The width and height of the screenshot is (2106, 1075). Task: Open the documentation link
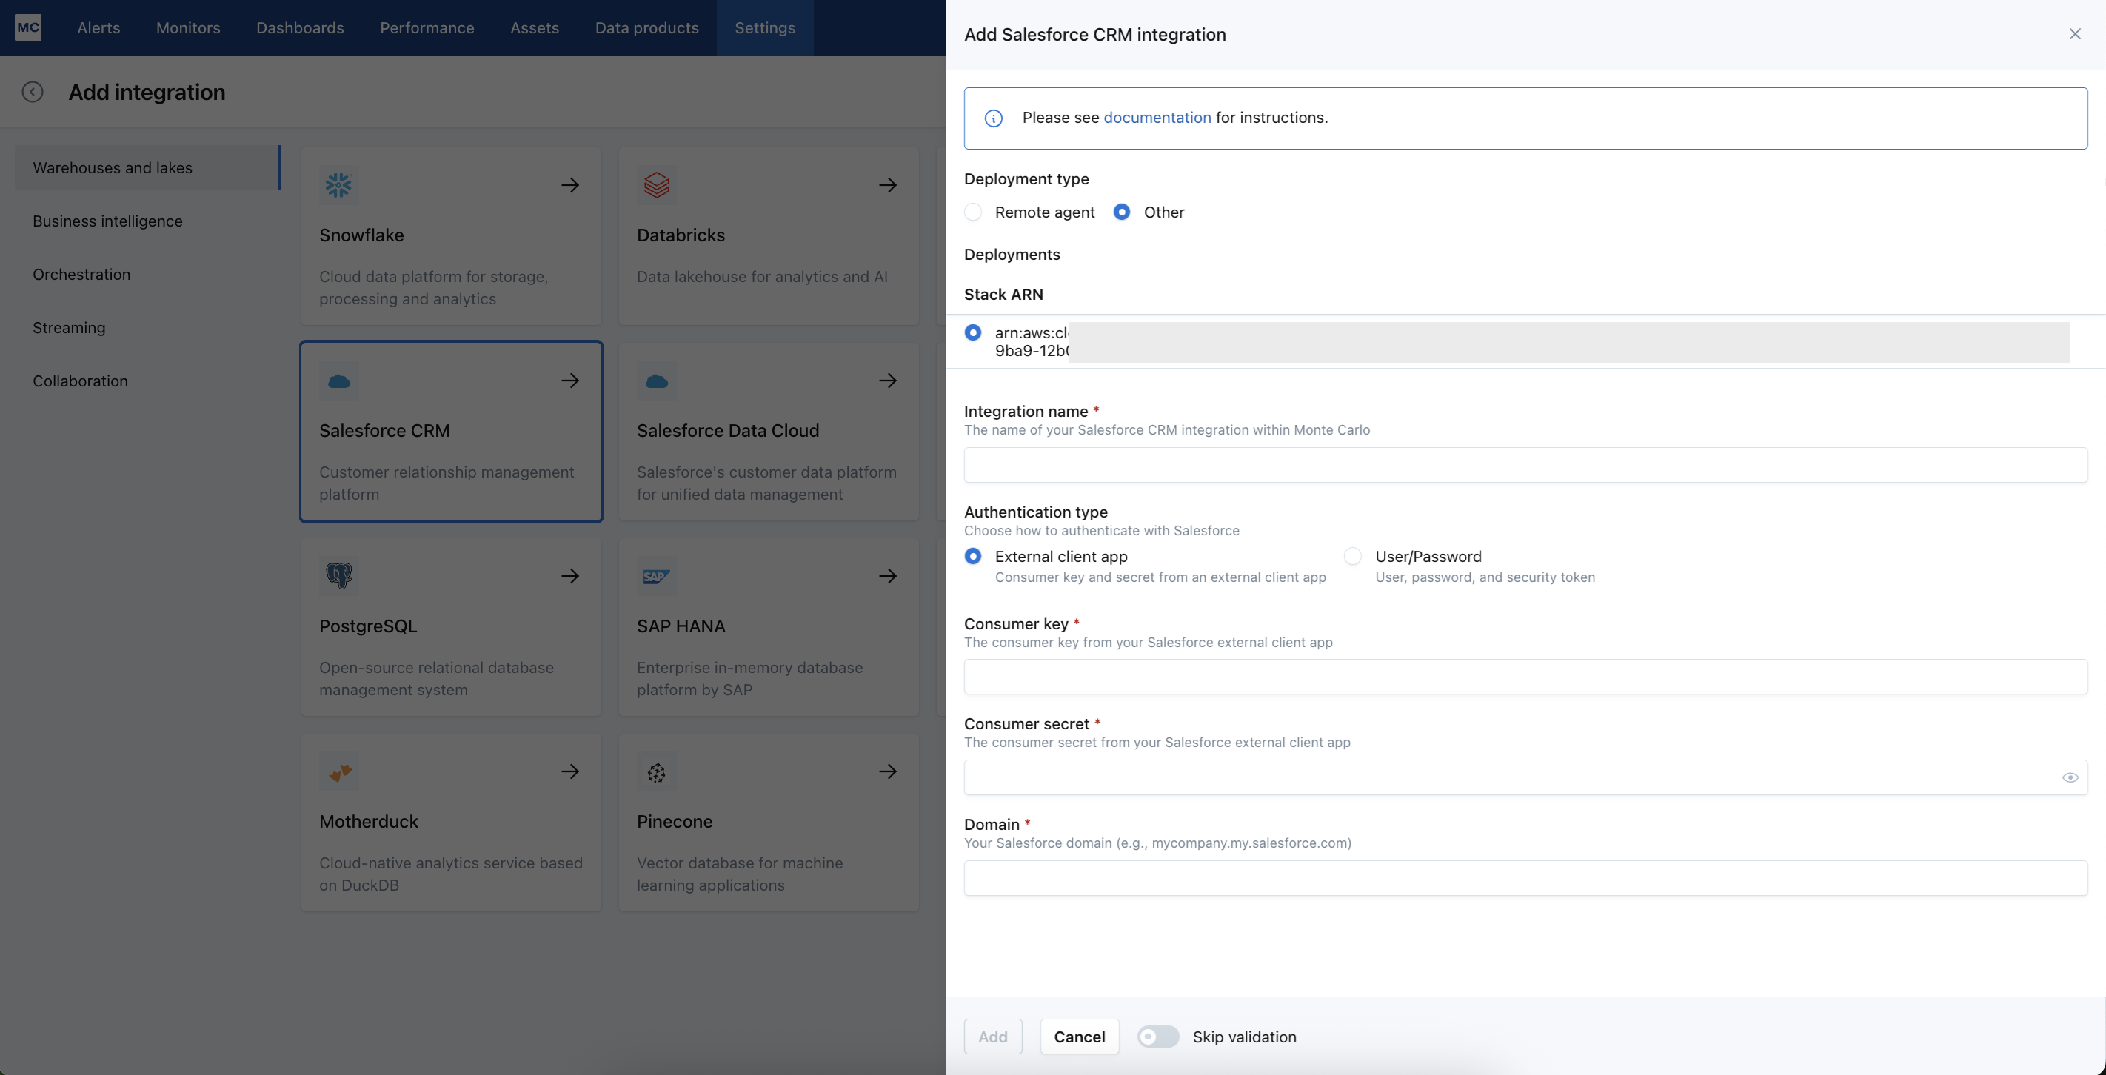coord(1157,118)
